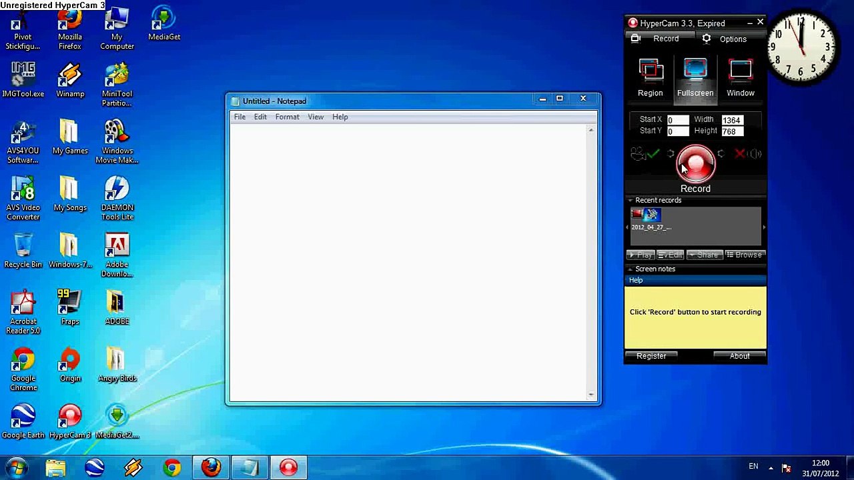Collapse the Screen notes section

pyautogui.click(x=630, y=269)
